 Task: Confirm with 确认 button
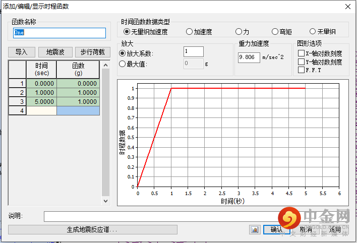276,229
